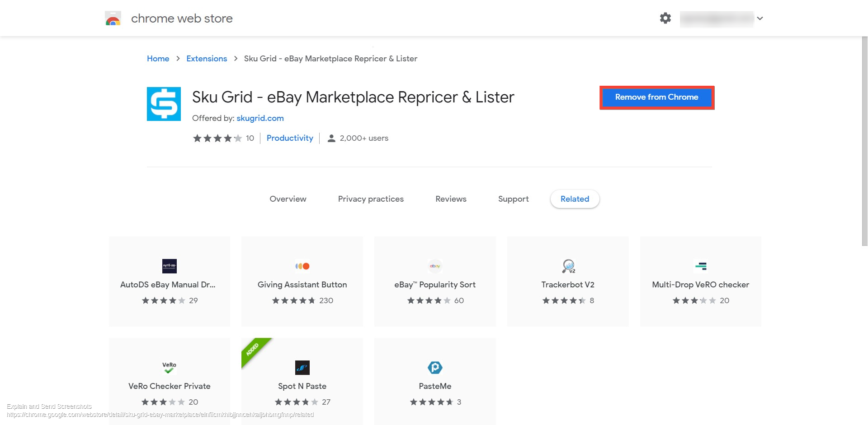
Task: Click the blurred account email field
Action: (717, 19)
